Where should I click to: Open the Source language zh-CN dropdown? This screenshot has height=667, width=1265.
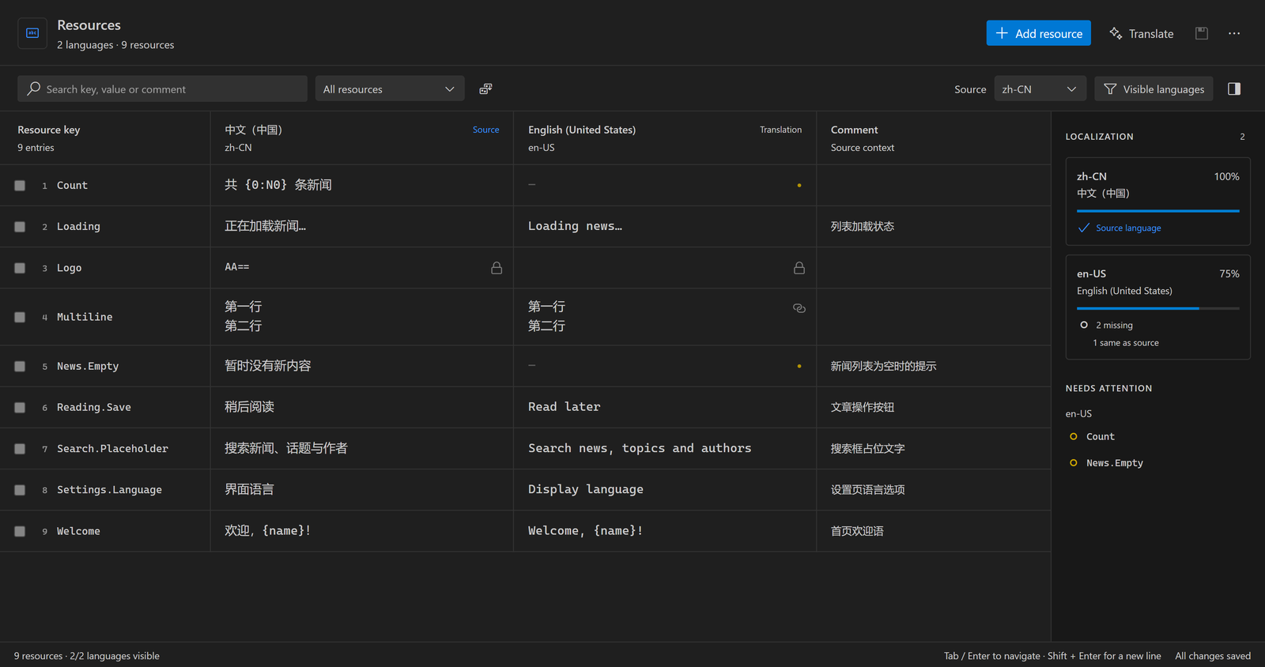click(x=1040, y=89)
